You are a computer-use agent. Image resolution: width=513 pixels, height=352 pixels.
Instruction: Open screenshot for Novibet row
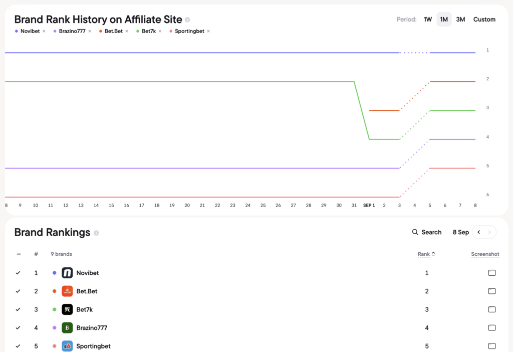click(492, 273)
